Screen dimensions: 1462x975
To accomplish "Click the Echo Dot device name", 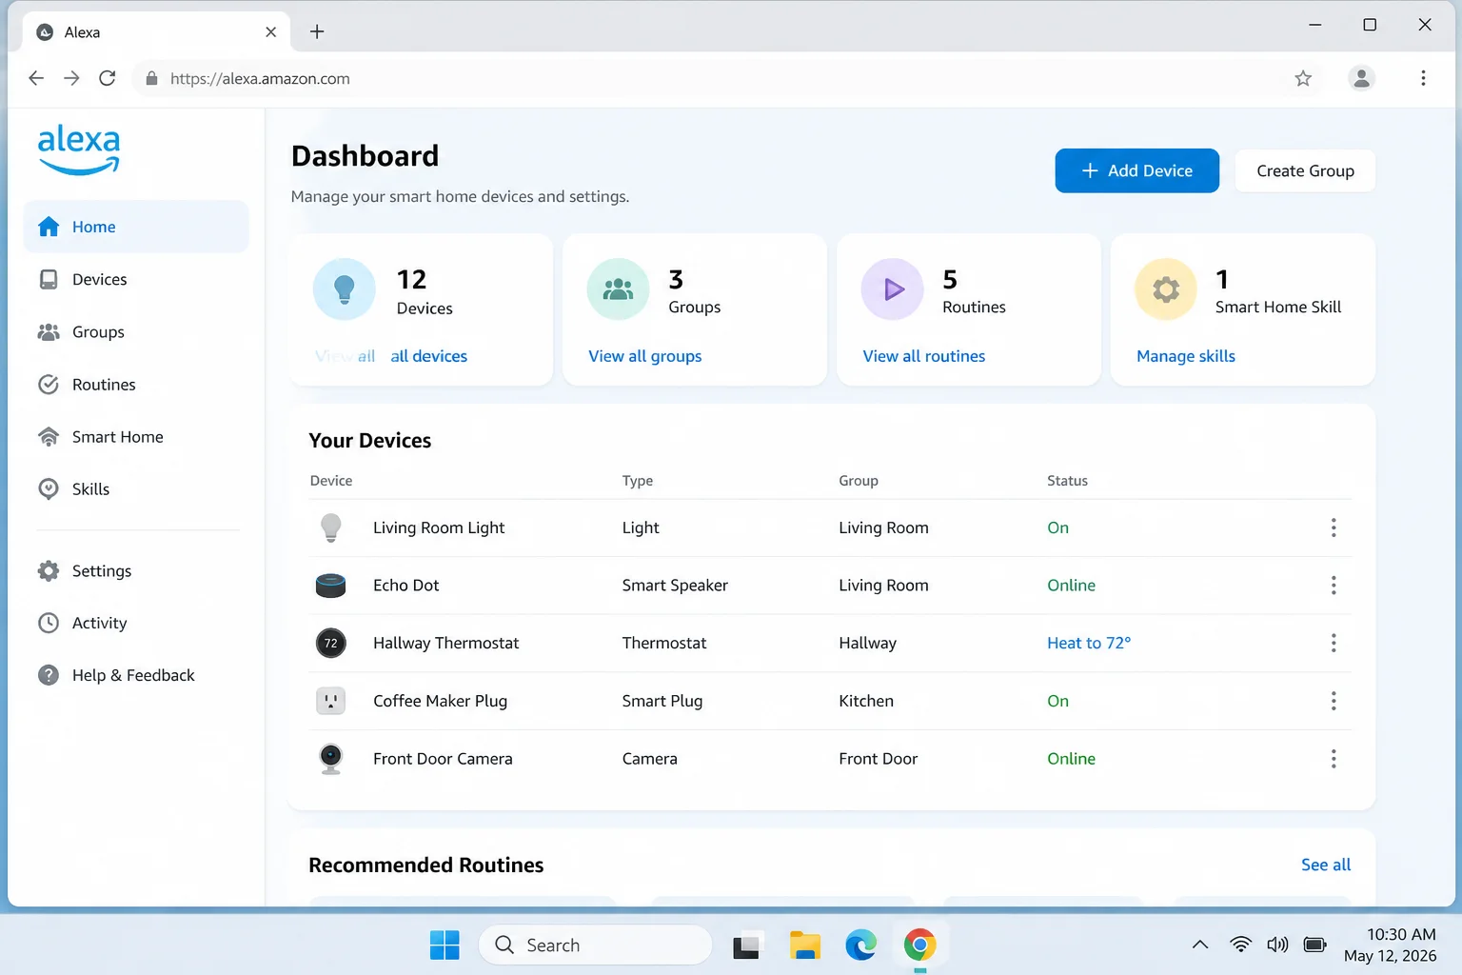I will click(x=406, y=586).
